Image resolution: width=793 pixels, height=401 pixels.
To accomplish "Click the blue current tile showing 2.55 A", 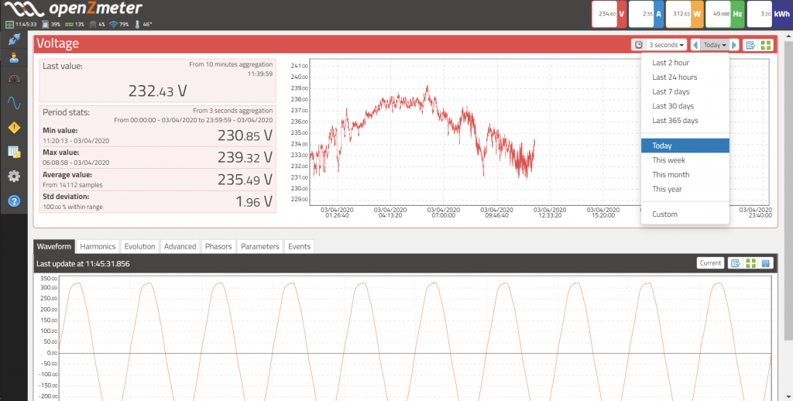I will [x=647, y=14].
